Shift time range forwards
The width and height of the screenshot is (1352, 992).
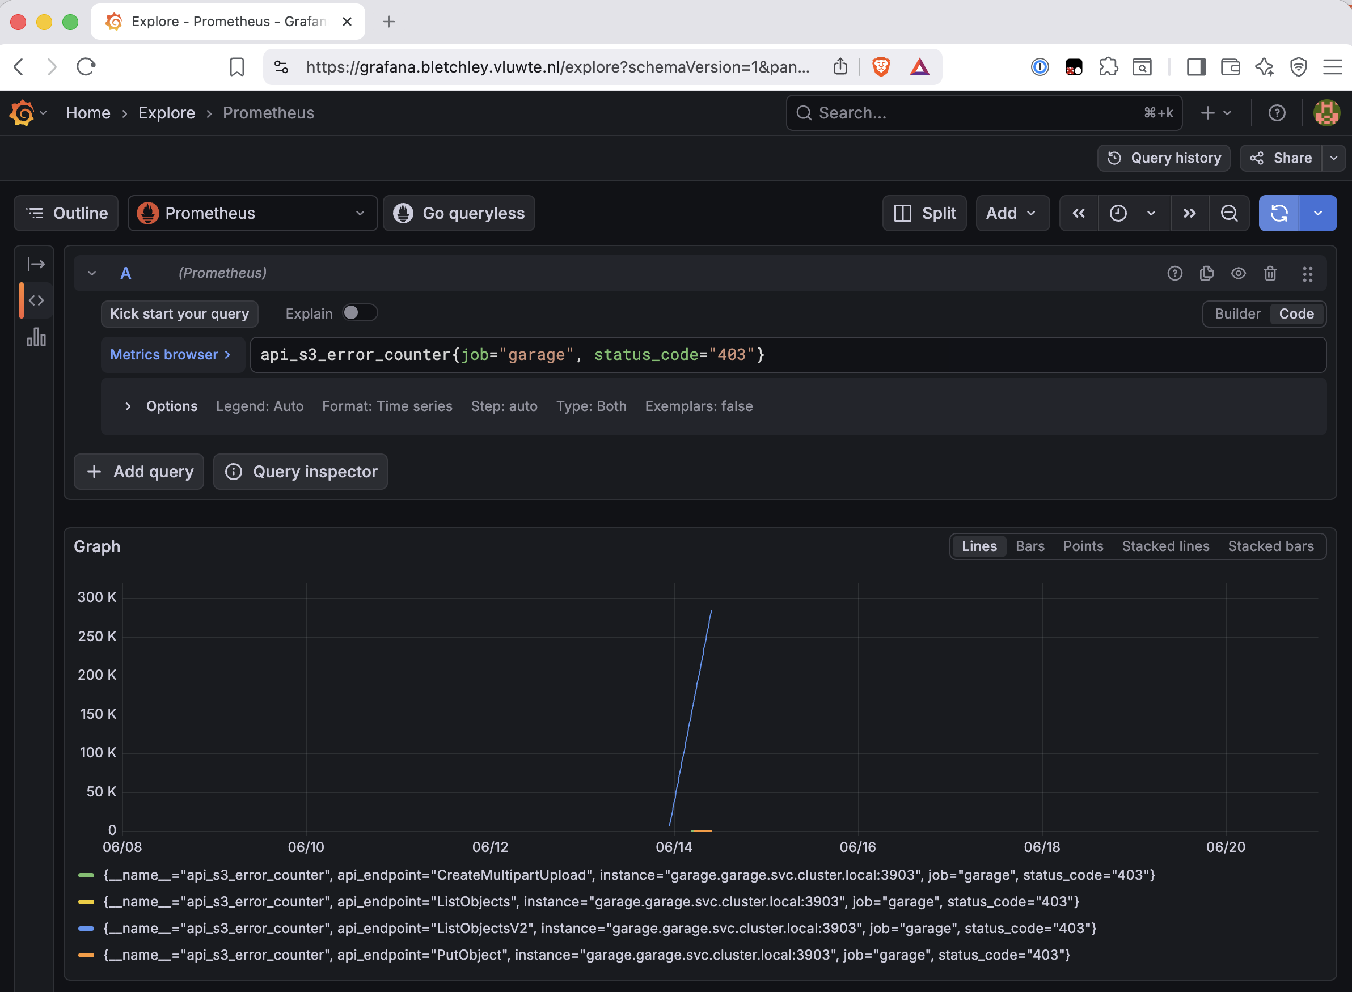pos(1189,213)
